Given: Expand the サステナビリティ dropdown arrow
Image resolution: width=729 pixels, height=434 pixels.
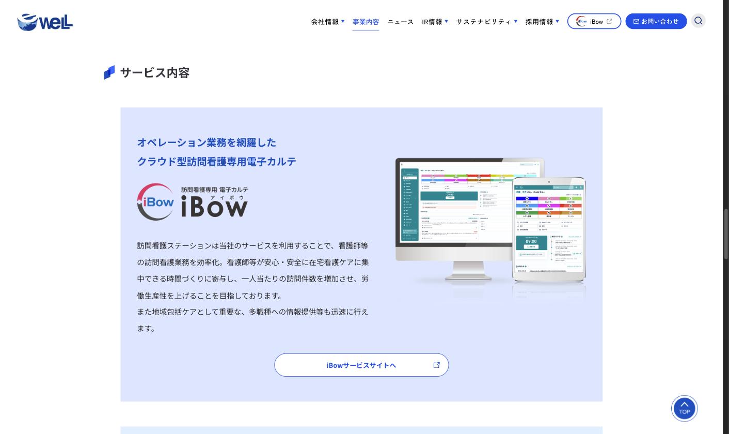Looking at the screenshot, I should click(515, 21).
